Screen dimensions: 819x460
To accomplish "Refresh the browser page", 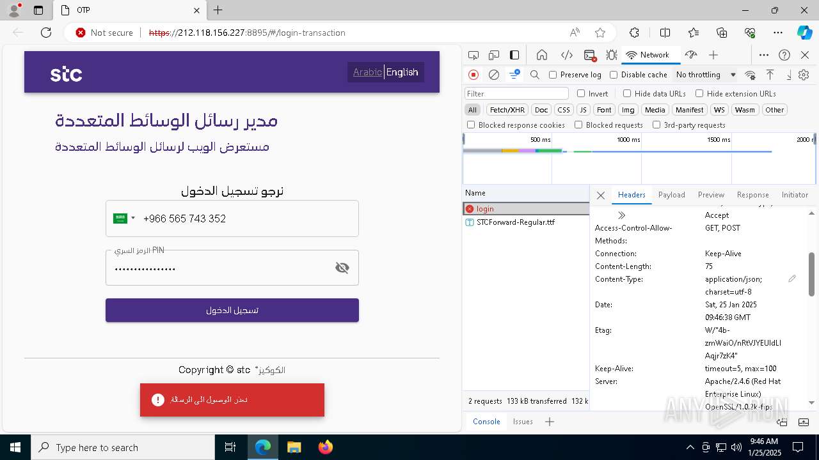I will pyautogui.click(x=46, y=33).
